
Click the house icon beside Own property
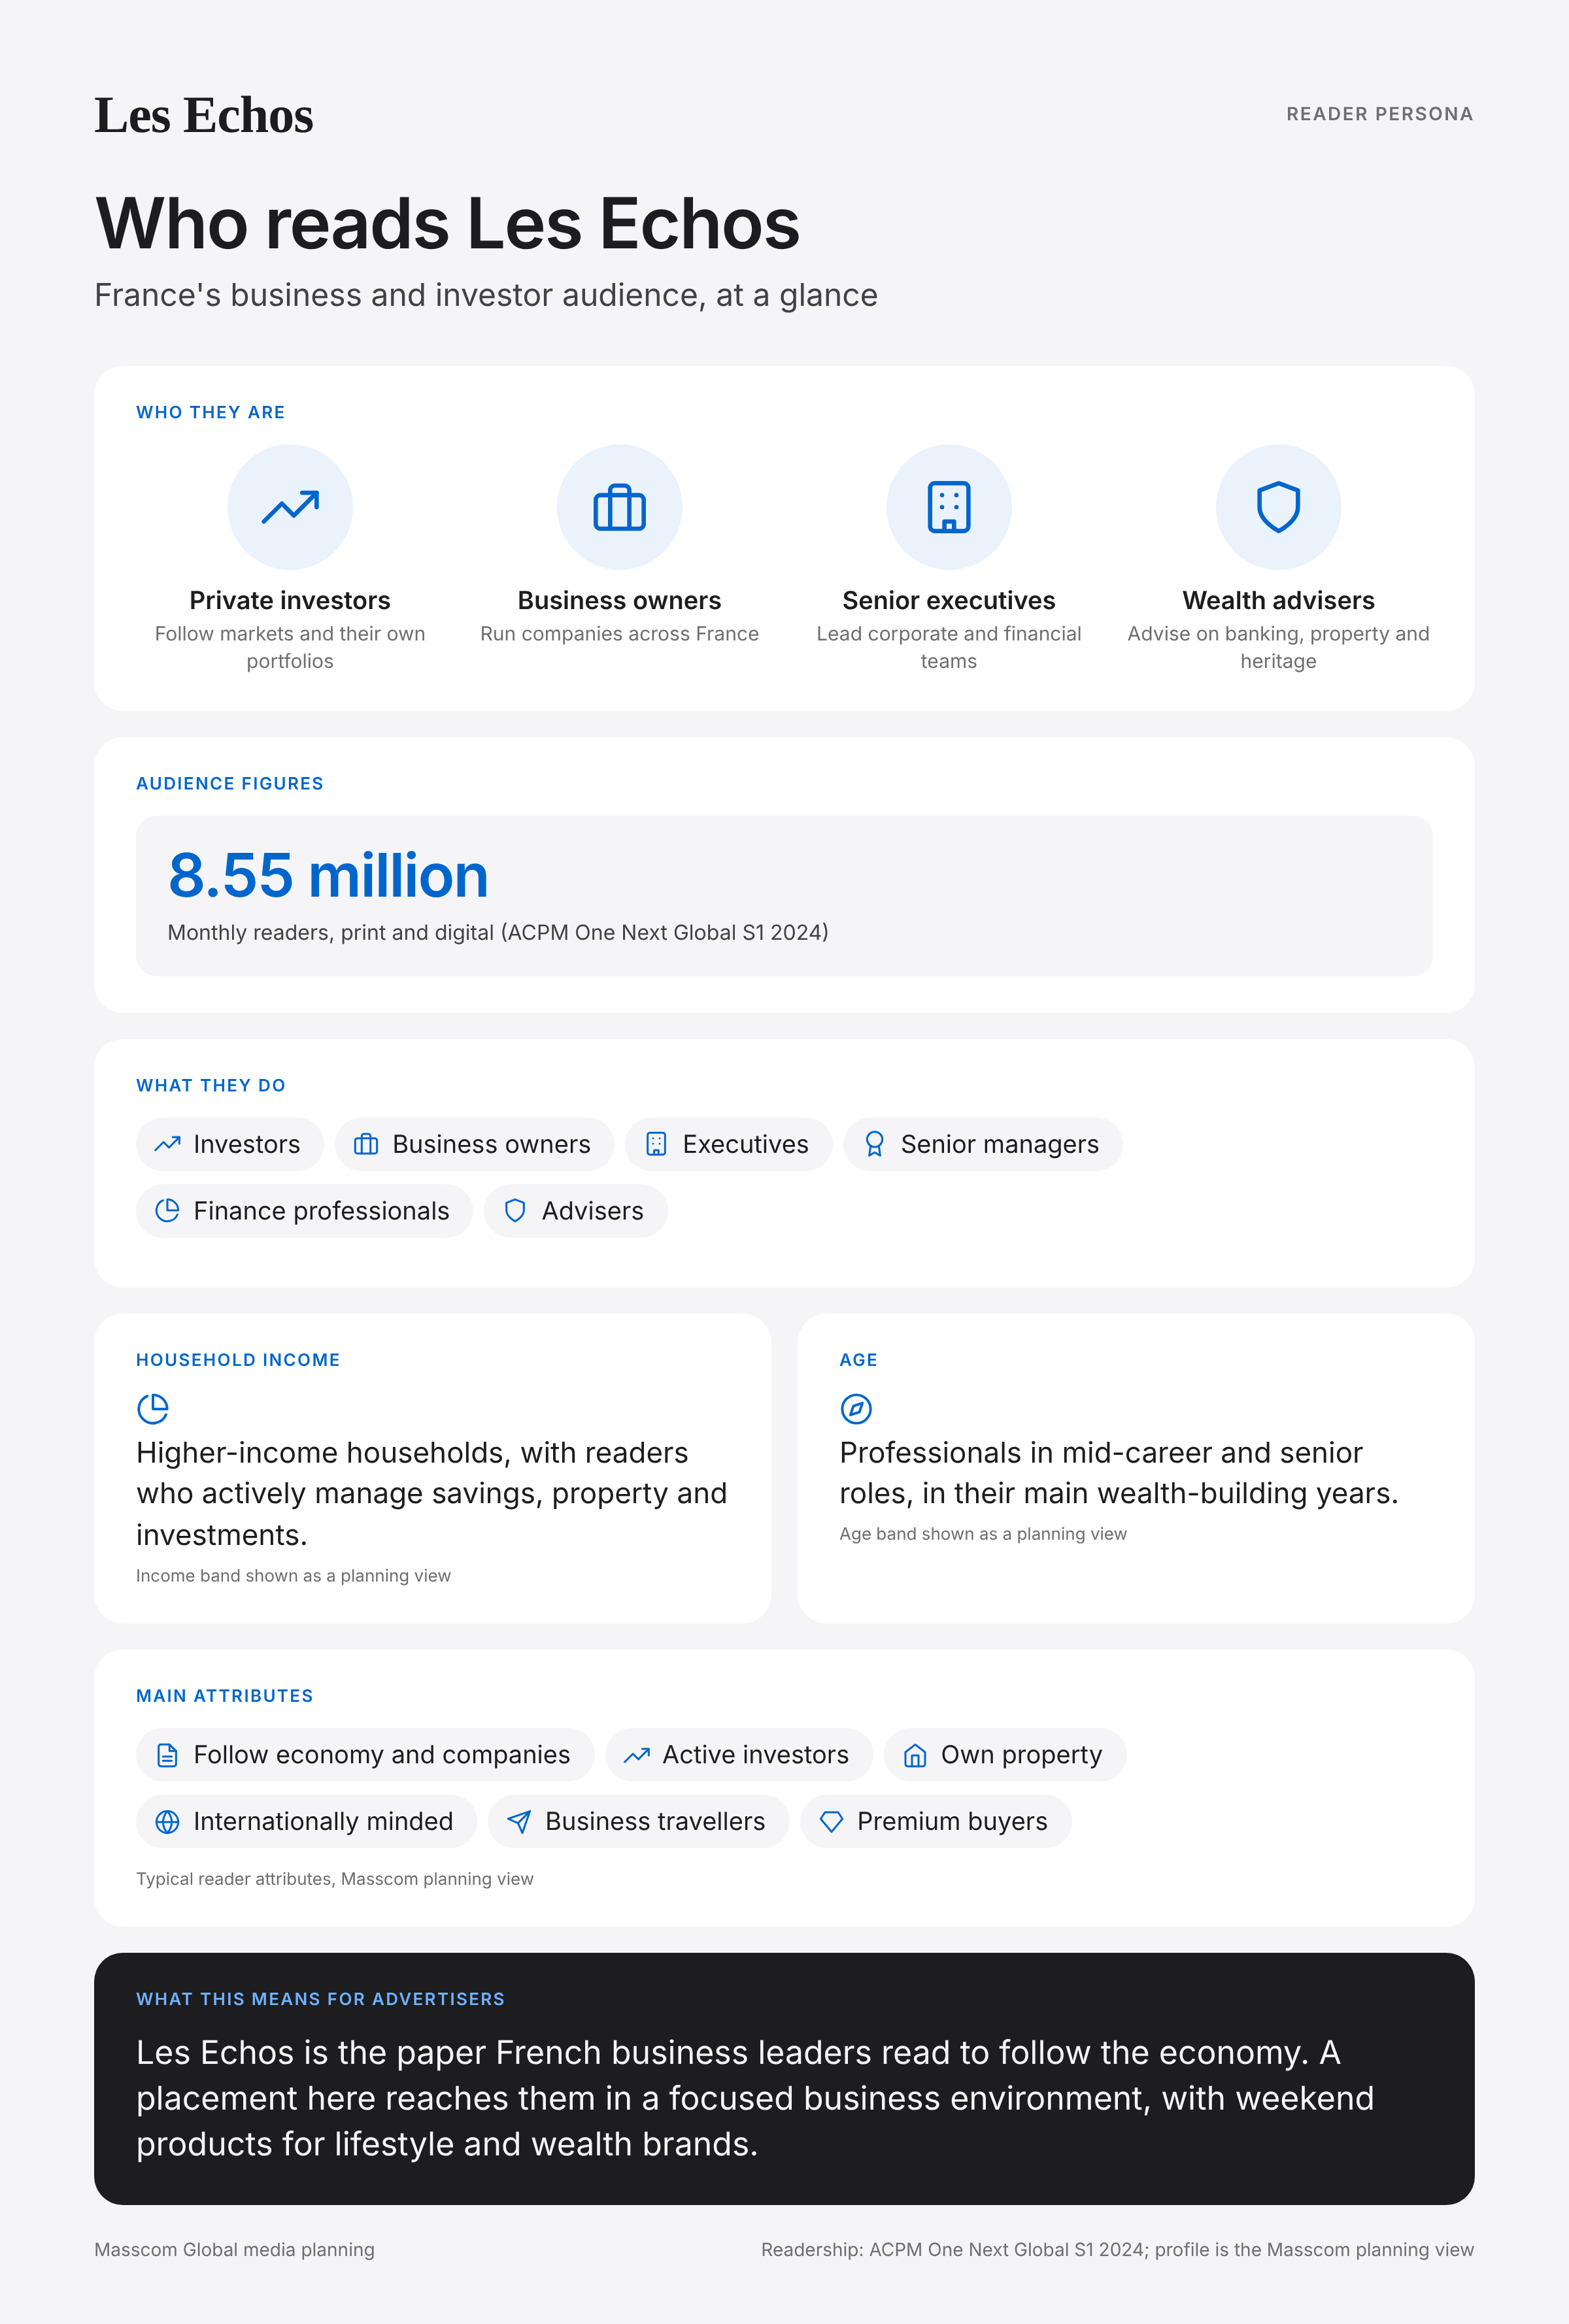(915, 1755)
